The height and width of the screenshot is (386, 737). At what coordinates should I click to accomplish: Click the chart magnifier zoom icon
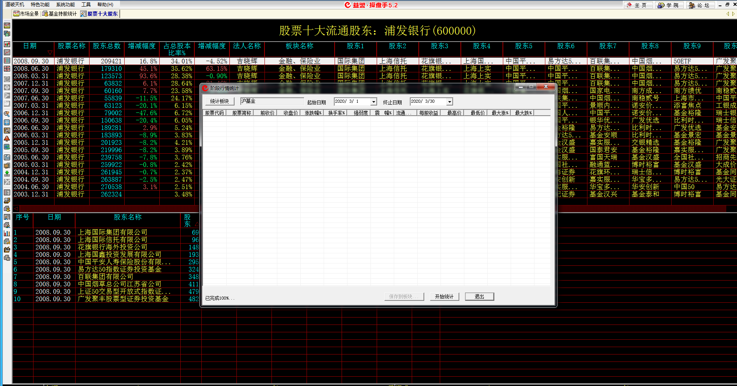pos(7,130)
